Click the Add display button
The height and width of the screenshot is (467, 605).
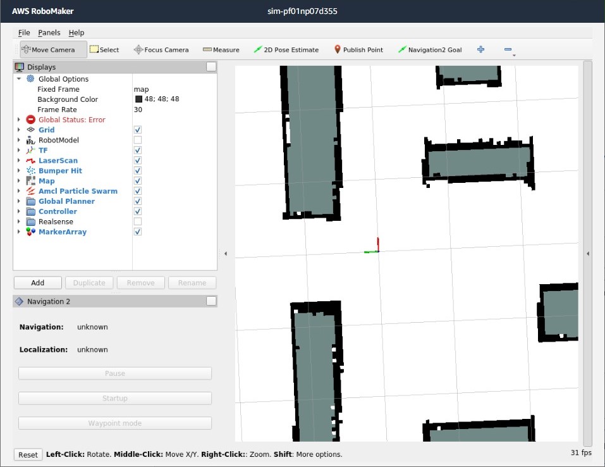[x=38, y=283]
